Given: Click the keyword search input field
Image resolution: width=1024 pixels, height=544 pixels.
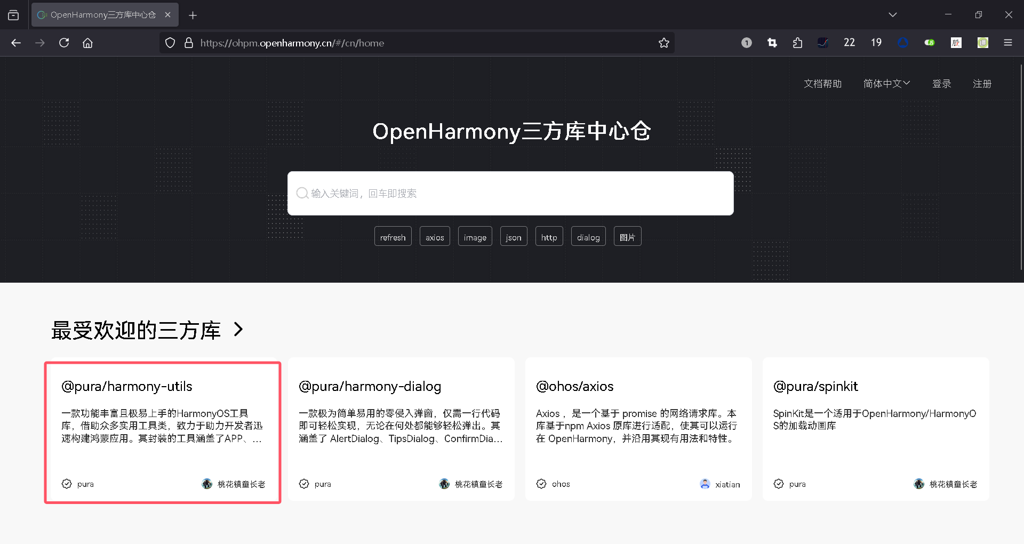Looking at the screenshot, I should click(x=510, y=193).
